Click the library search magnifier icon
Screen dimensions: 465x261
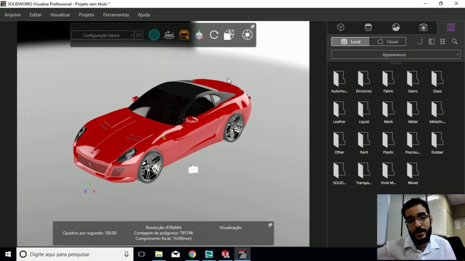pos(454,42)
